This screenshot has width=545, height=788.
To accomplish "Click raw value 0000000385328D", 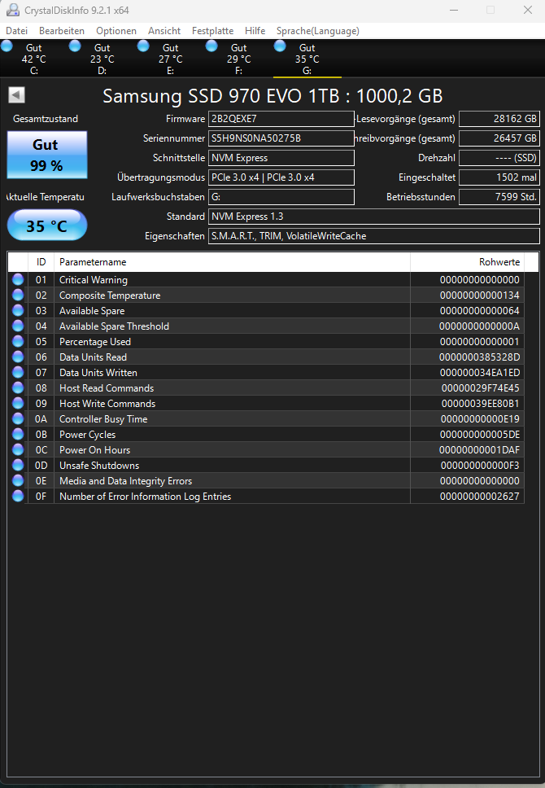I will click(x=479, y=357).
